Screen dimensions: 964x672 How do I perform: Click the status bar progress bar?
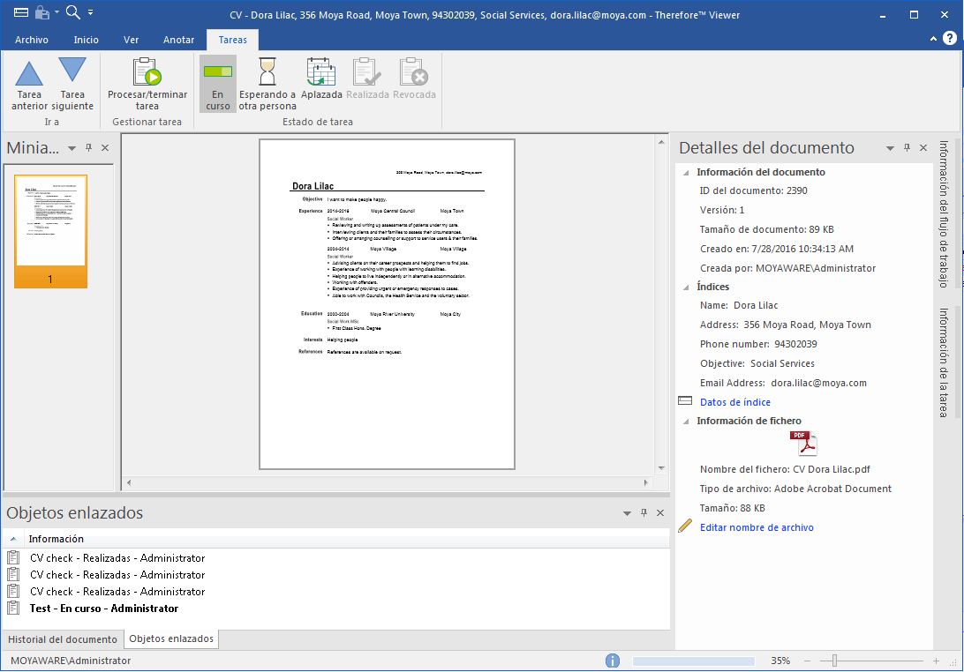tap(694, 661)
